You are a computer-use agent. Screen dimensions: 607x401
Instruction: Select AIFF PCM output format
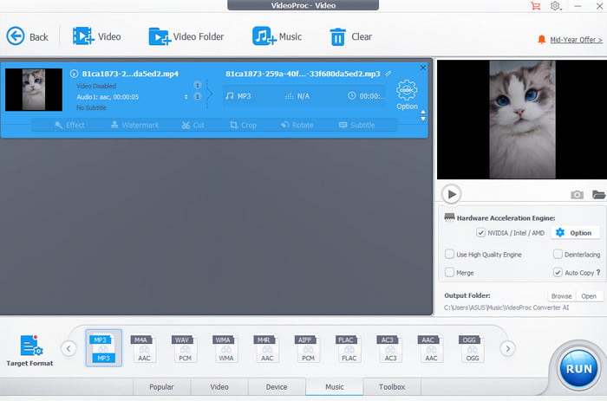(308, 348)
